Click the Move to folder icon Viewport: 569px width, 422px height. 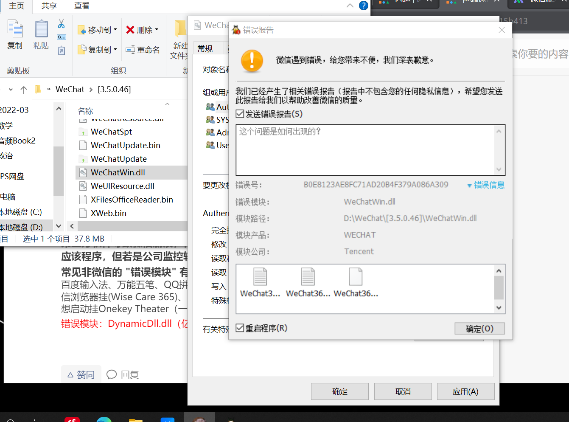click(82, 30)
